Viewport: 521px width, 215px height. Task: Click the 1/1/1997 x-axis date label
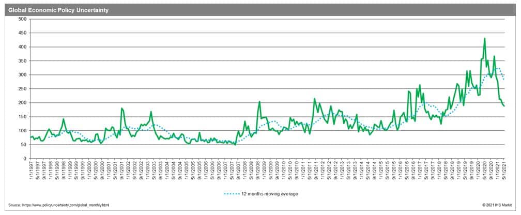pyautogui.click(x=31, y=173)
